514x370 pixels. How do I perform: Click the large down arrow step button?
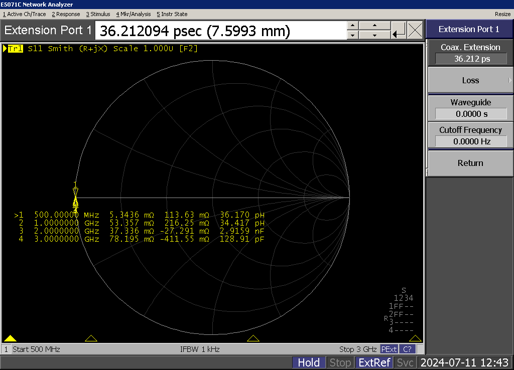tap(375, 35)
